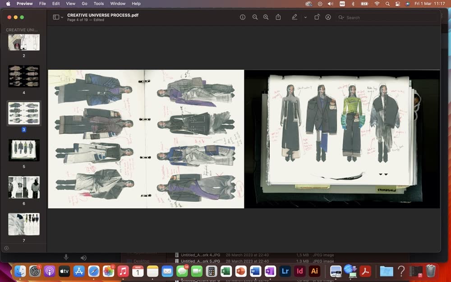
Task: Toggle the sidebar view button in Preview
Action: 56,17
